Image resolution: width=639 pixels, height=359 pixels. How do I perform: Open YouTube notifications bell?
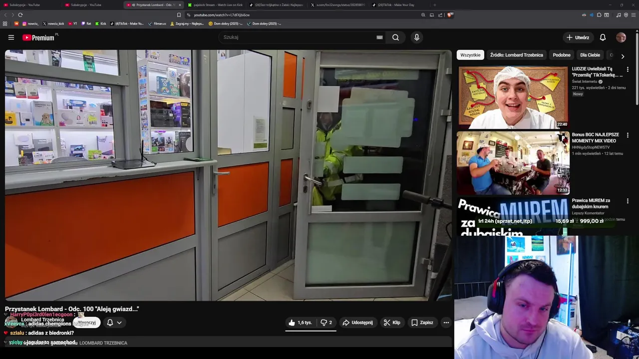[603, 37]
